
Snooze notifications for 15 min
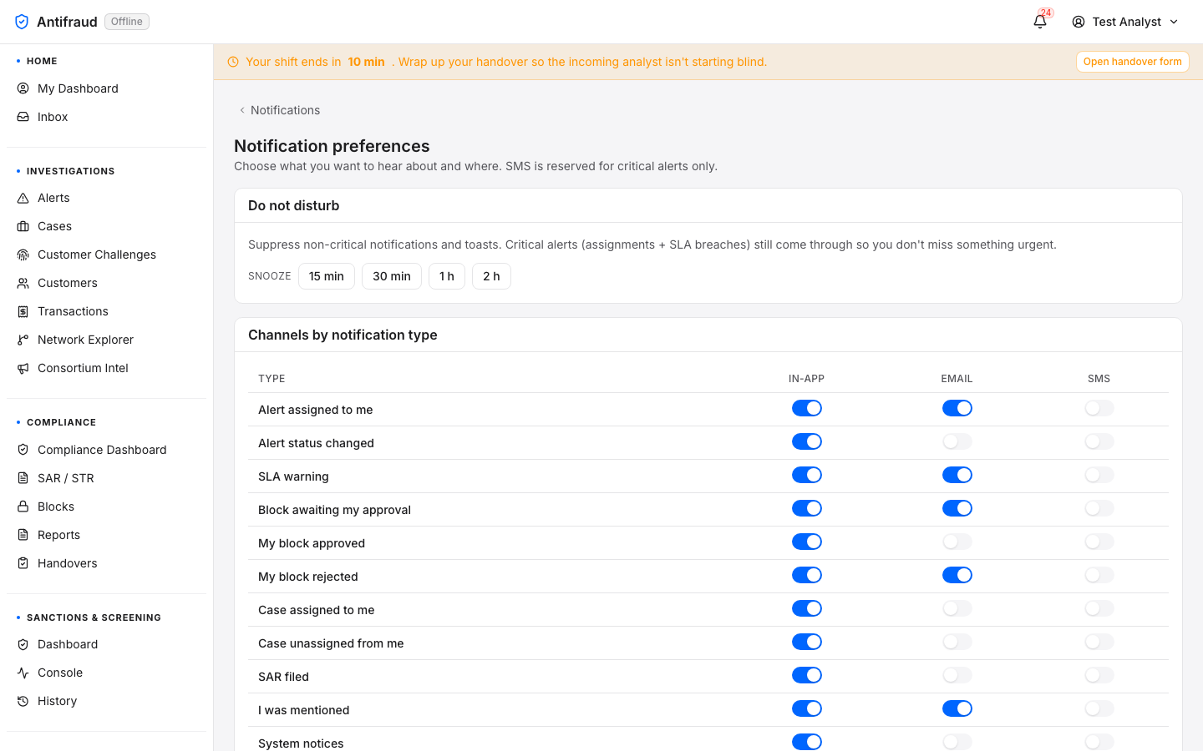(327, 276)
